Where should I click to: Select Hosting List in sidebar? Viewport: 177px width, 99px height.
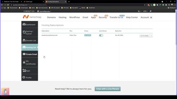pyautogui.click(x=30, y=47)
